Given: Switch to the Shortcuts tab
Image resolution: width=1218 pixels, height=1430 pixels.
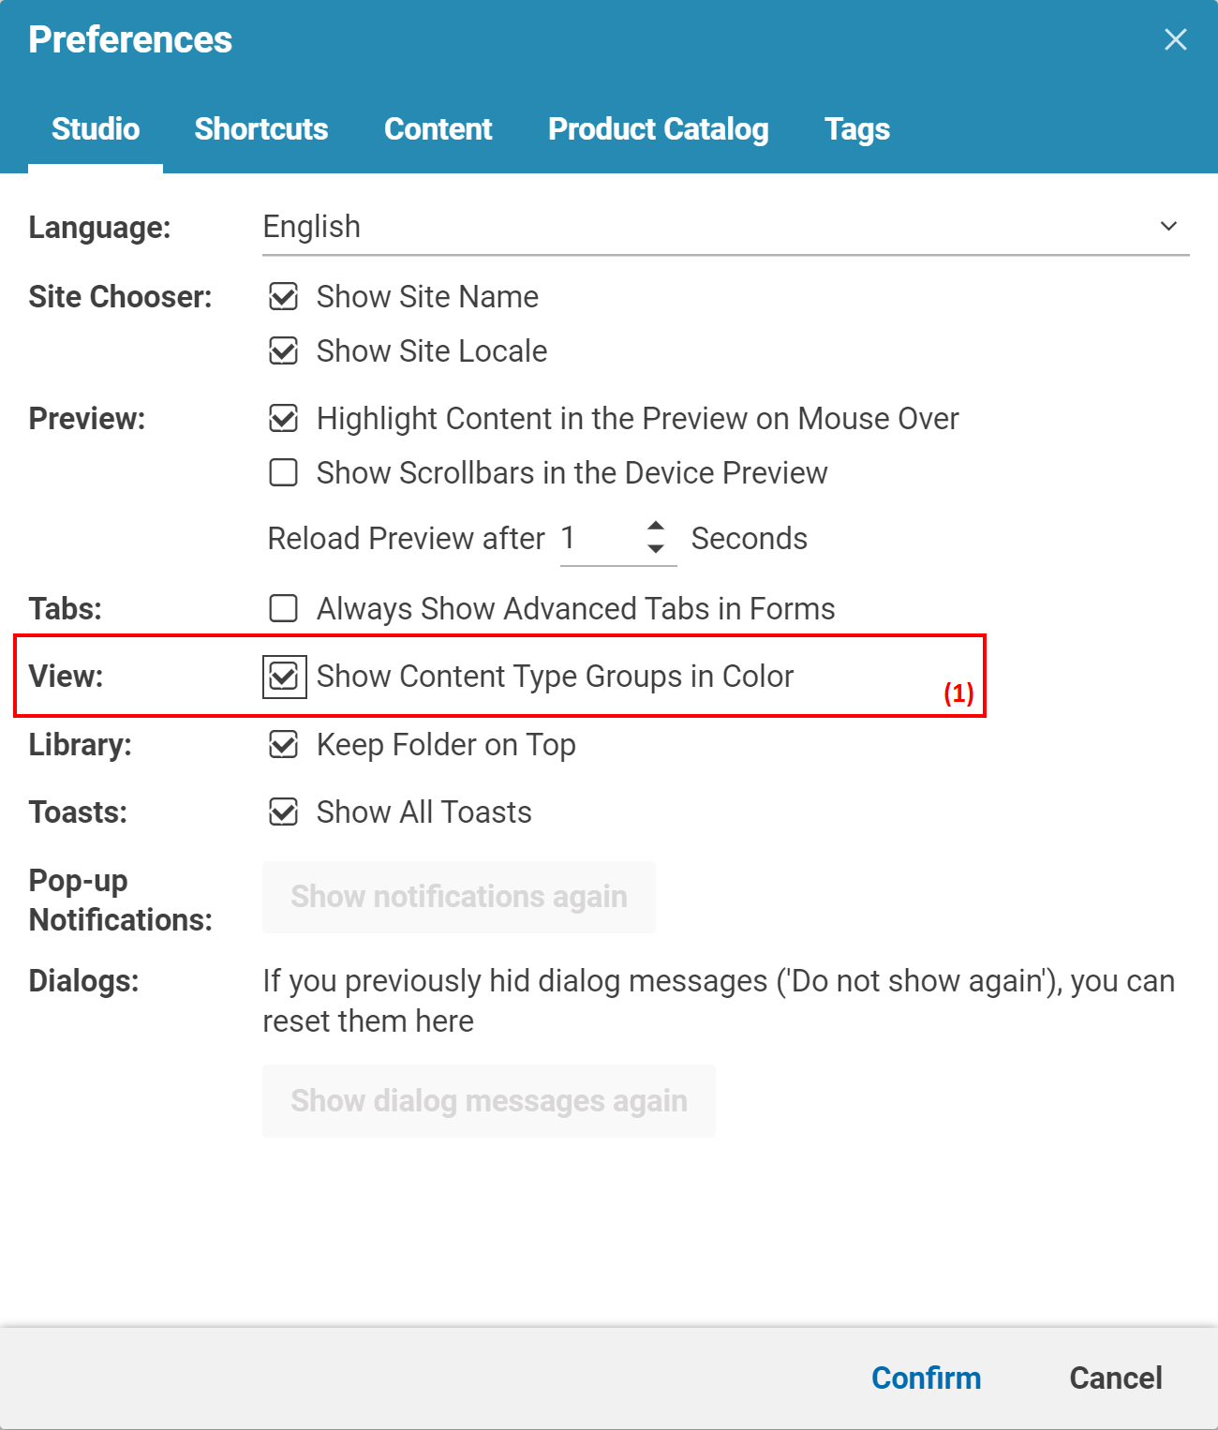Looking at the screenshot, I should tap(261, 129).
